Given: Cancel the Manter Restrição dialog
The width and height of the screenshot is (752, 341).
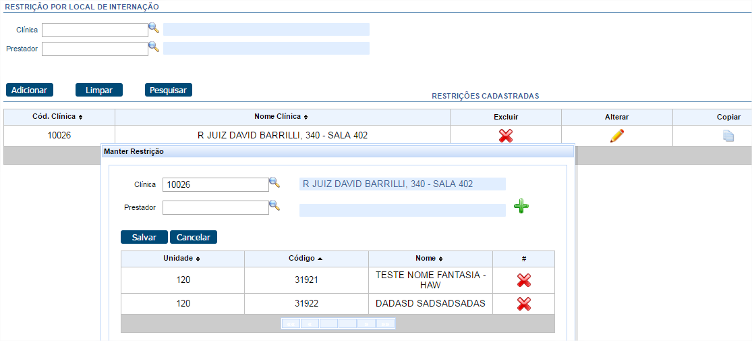Looking at the screenshot, I should [194, 237].
